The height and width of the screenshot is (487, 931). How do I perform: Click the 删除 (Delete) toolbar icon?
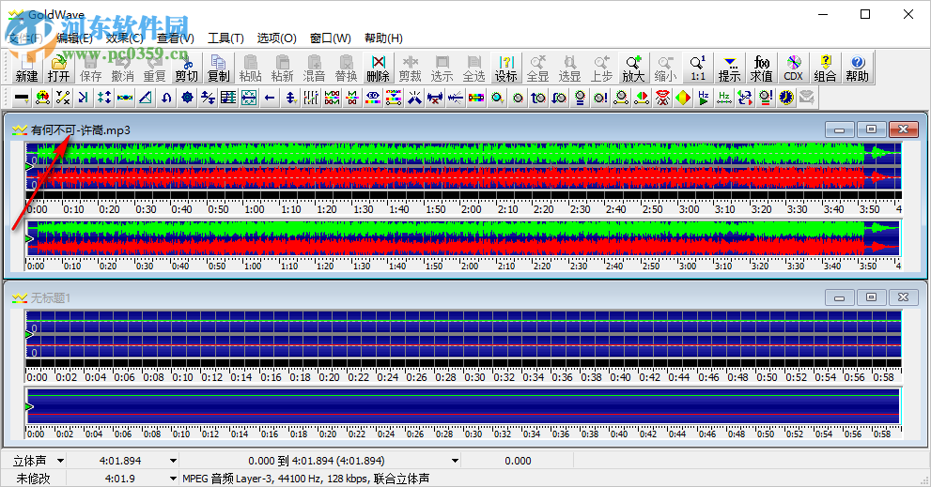pyautogui.click(x=378, y=68)
